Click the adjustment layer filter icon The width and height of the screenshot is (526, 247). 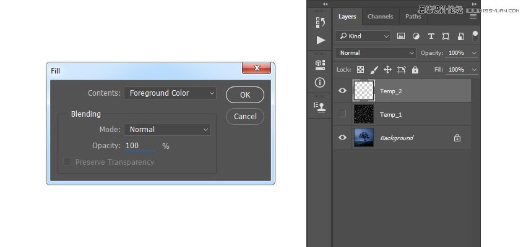coord(416,36)
